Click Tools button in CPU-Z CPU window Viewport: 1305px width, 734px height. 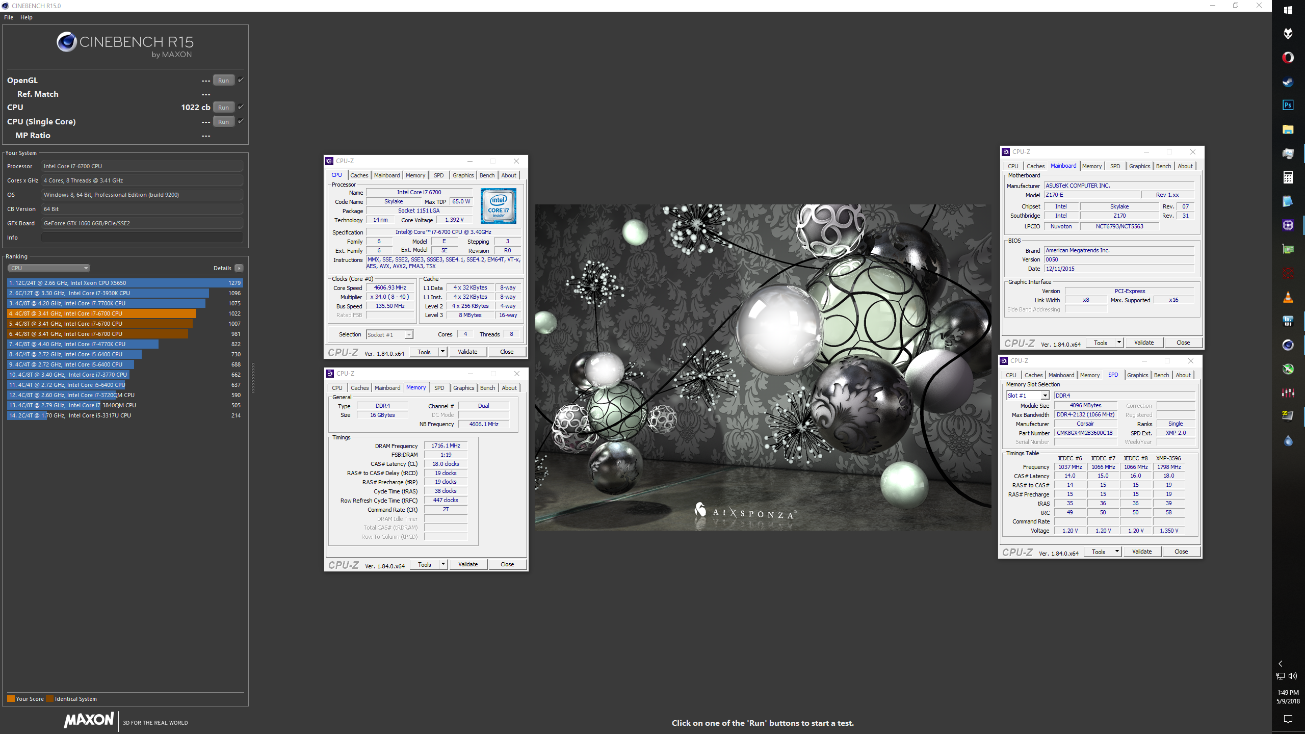pyautogui.click(x=424, y=352)
